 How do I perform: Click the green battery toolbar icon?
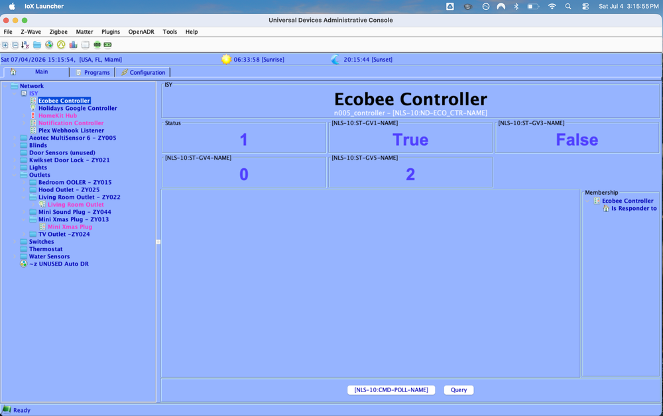(108, 45)
